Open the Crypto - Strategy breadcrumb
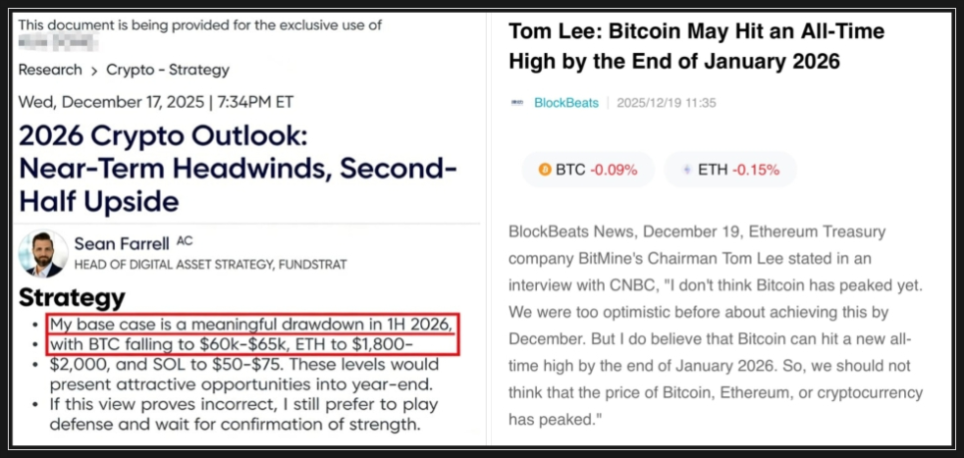 [168, 70]
